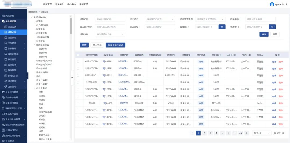Viewport: 290px width, 143px height.
Task: Click person-picker icon beside 管理部门 field
Action: click(x=222, y=27)
